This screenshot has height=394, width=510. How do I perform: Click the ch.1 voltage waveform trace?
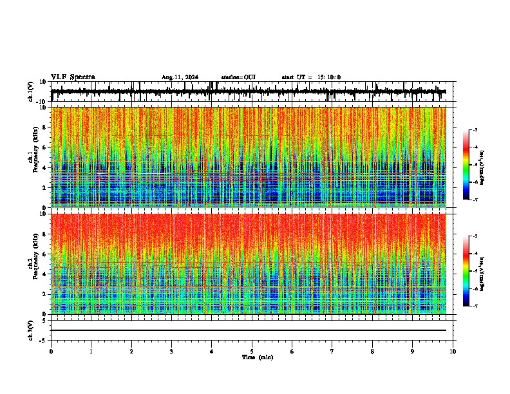(x=249, y=91)
